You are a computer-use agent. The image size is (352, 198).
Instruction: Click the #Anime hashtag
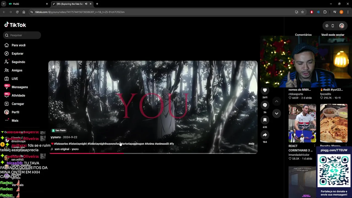tap(150, 144)
